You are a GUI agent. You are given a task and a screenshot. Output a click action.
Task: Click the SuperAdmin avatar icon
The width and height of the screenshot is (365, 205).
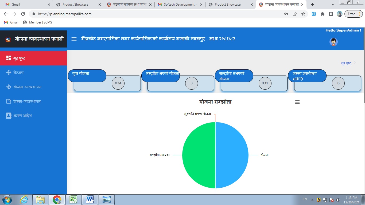pos(333,42)
